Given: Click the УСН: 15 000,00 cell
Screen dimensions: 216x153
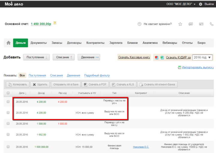Looking at the screenshot, I should click(84, 147).
